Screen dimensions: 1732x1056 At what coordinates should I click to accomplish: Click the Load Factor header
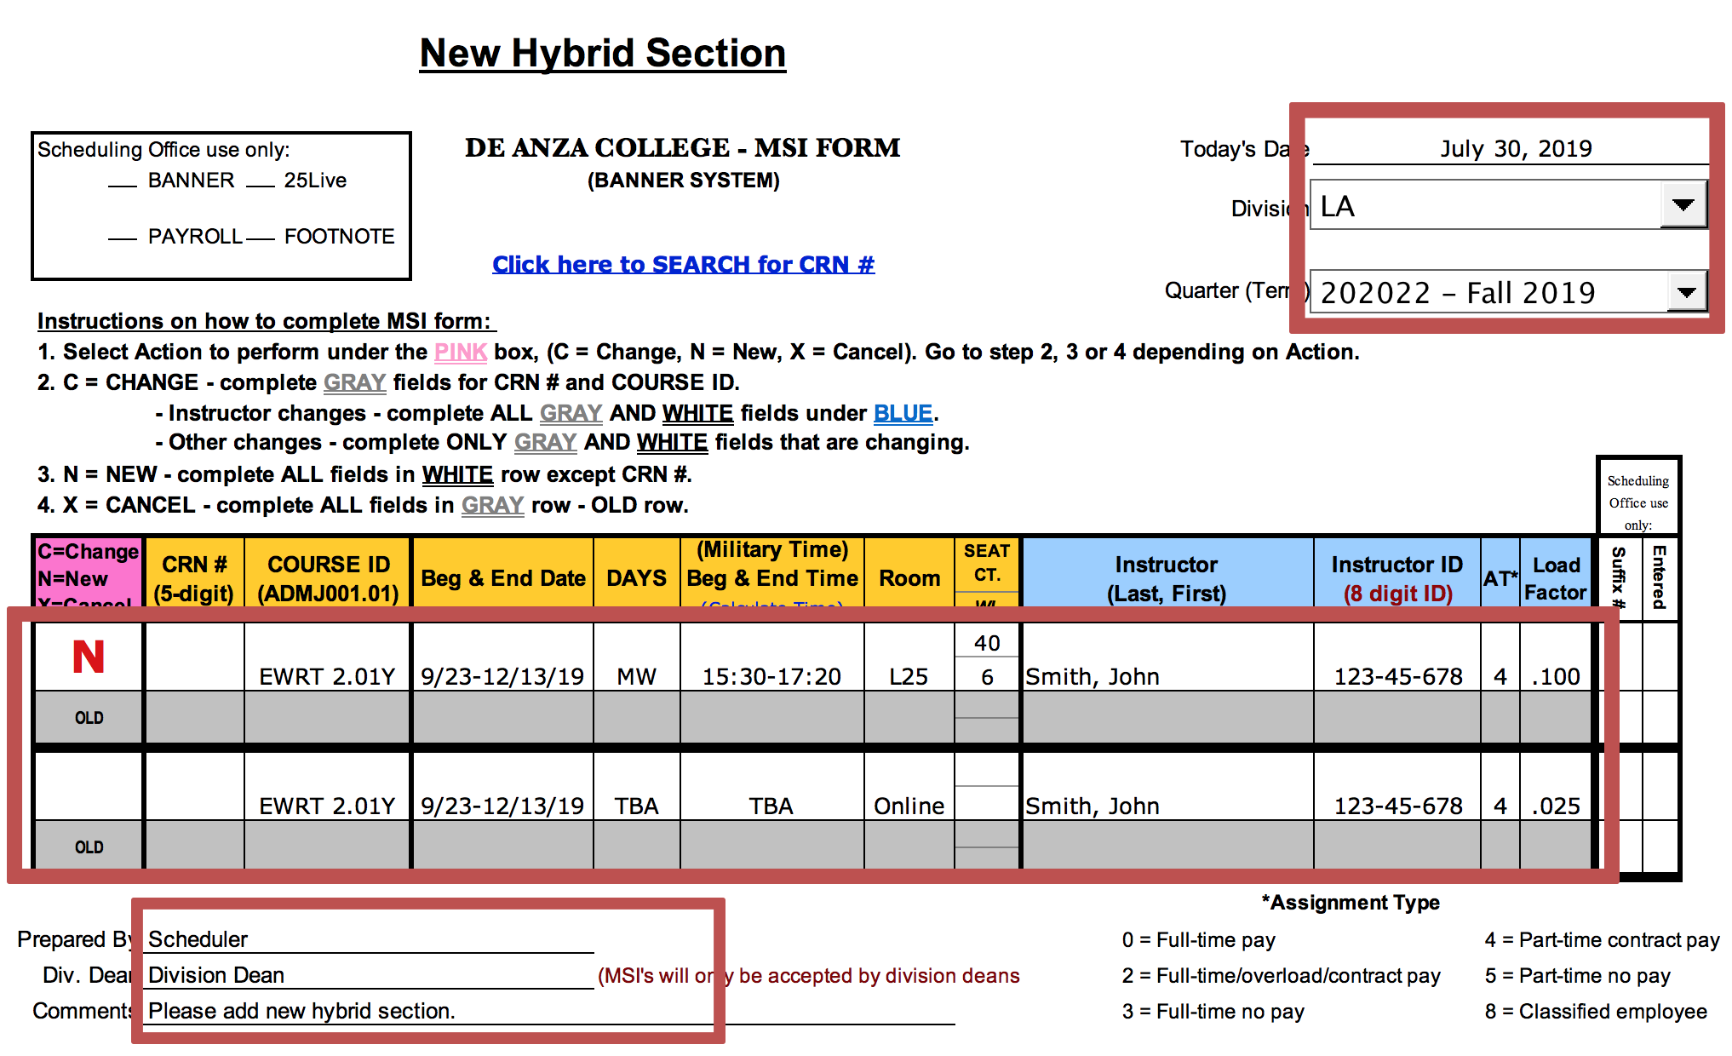[1556, 577]
